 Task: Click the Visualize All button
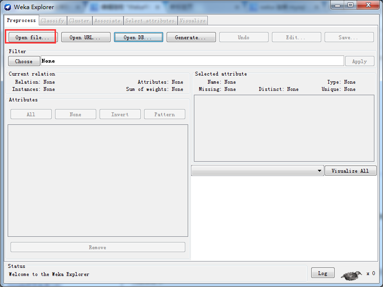(x=350, y=171)
